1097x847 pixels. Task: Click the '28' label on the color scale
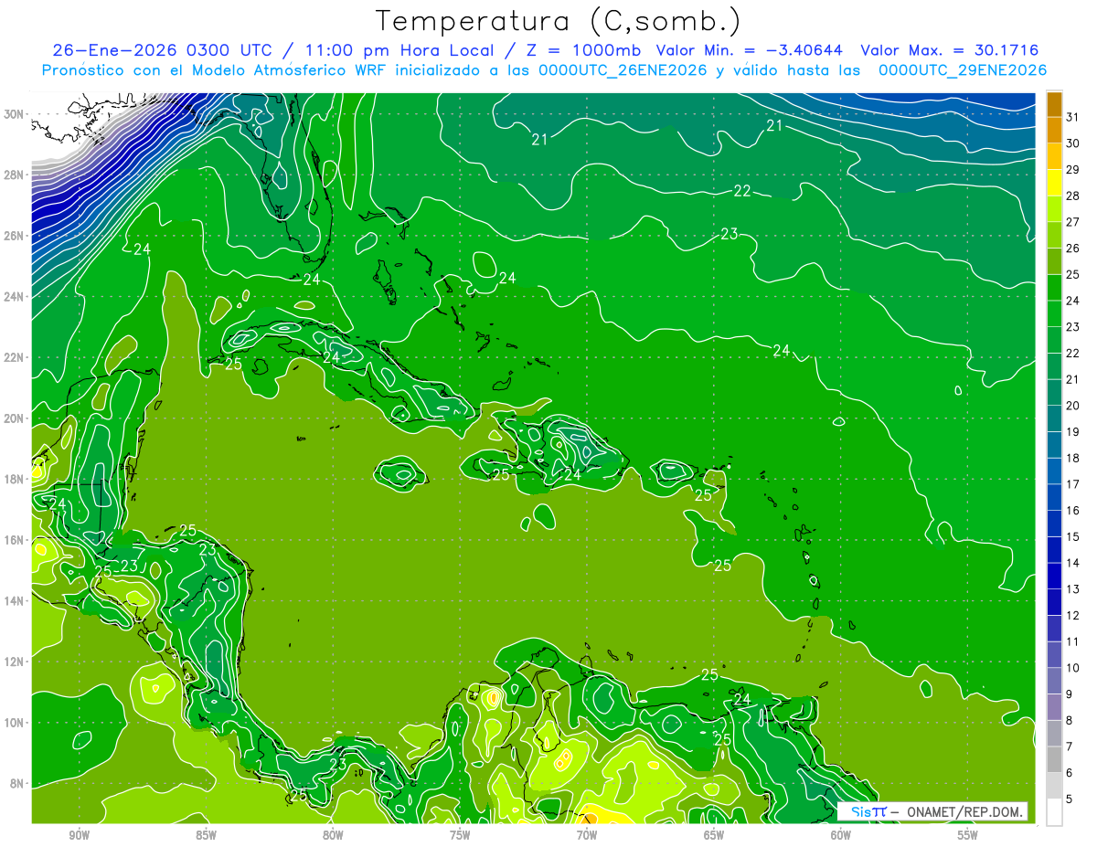point(1073,196)
